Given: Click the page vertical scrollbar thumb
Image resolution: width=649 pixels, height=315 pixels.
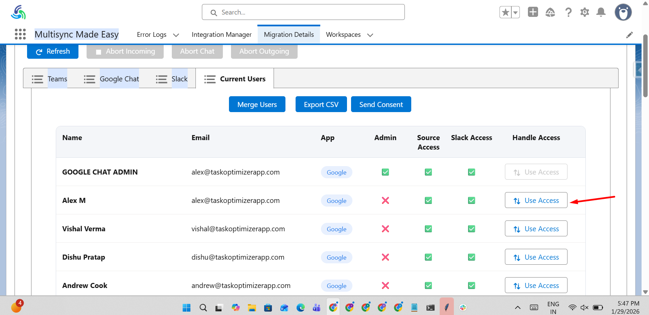Looking at the screenshot, I should pyautogui.click(x=645, y=66).
